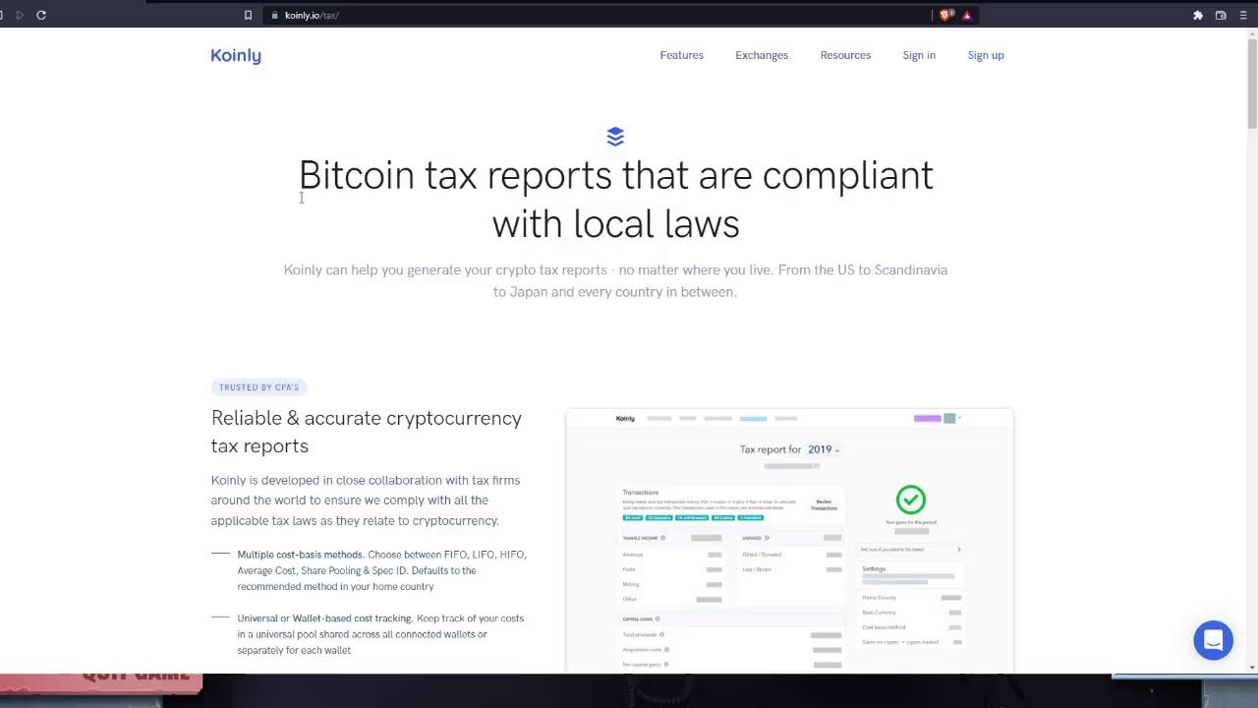Click the TRUSTED BY CPA'S badge
The height and width of the screenshot is (708, 1258).
pos(259,387)
